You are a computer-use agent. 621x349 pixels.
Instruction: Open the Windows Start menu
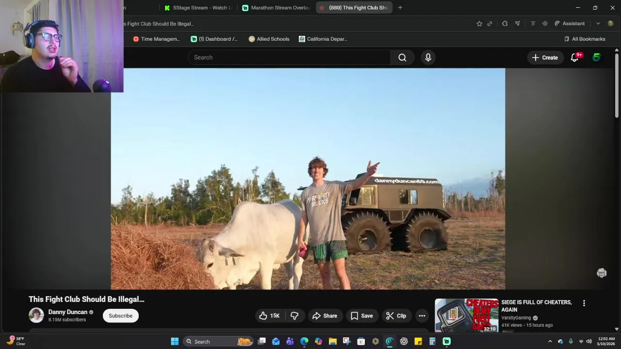tap(175, 341)
